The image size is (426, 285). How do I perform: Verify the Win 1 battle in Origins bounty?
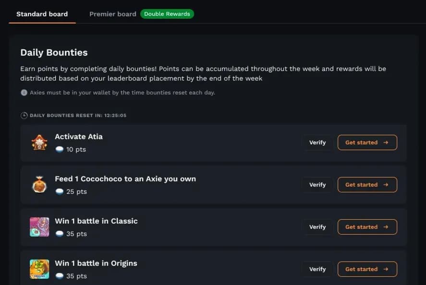(317, 269)
